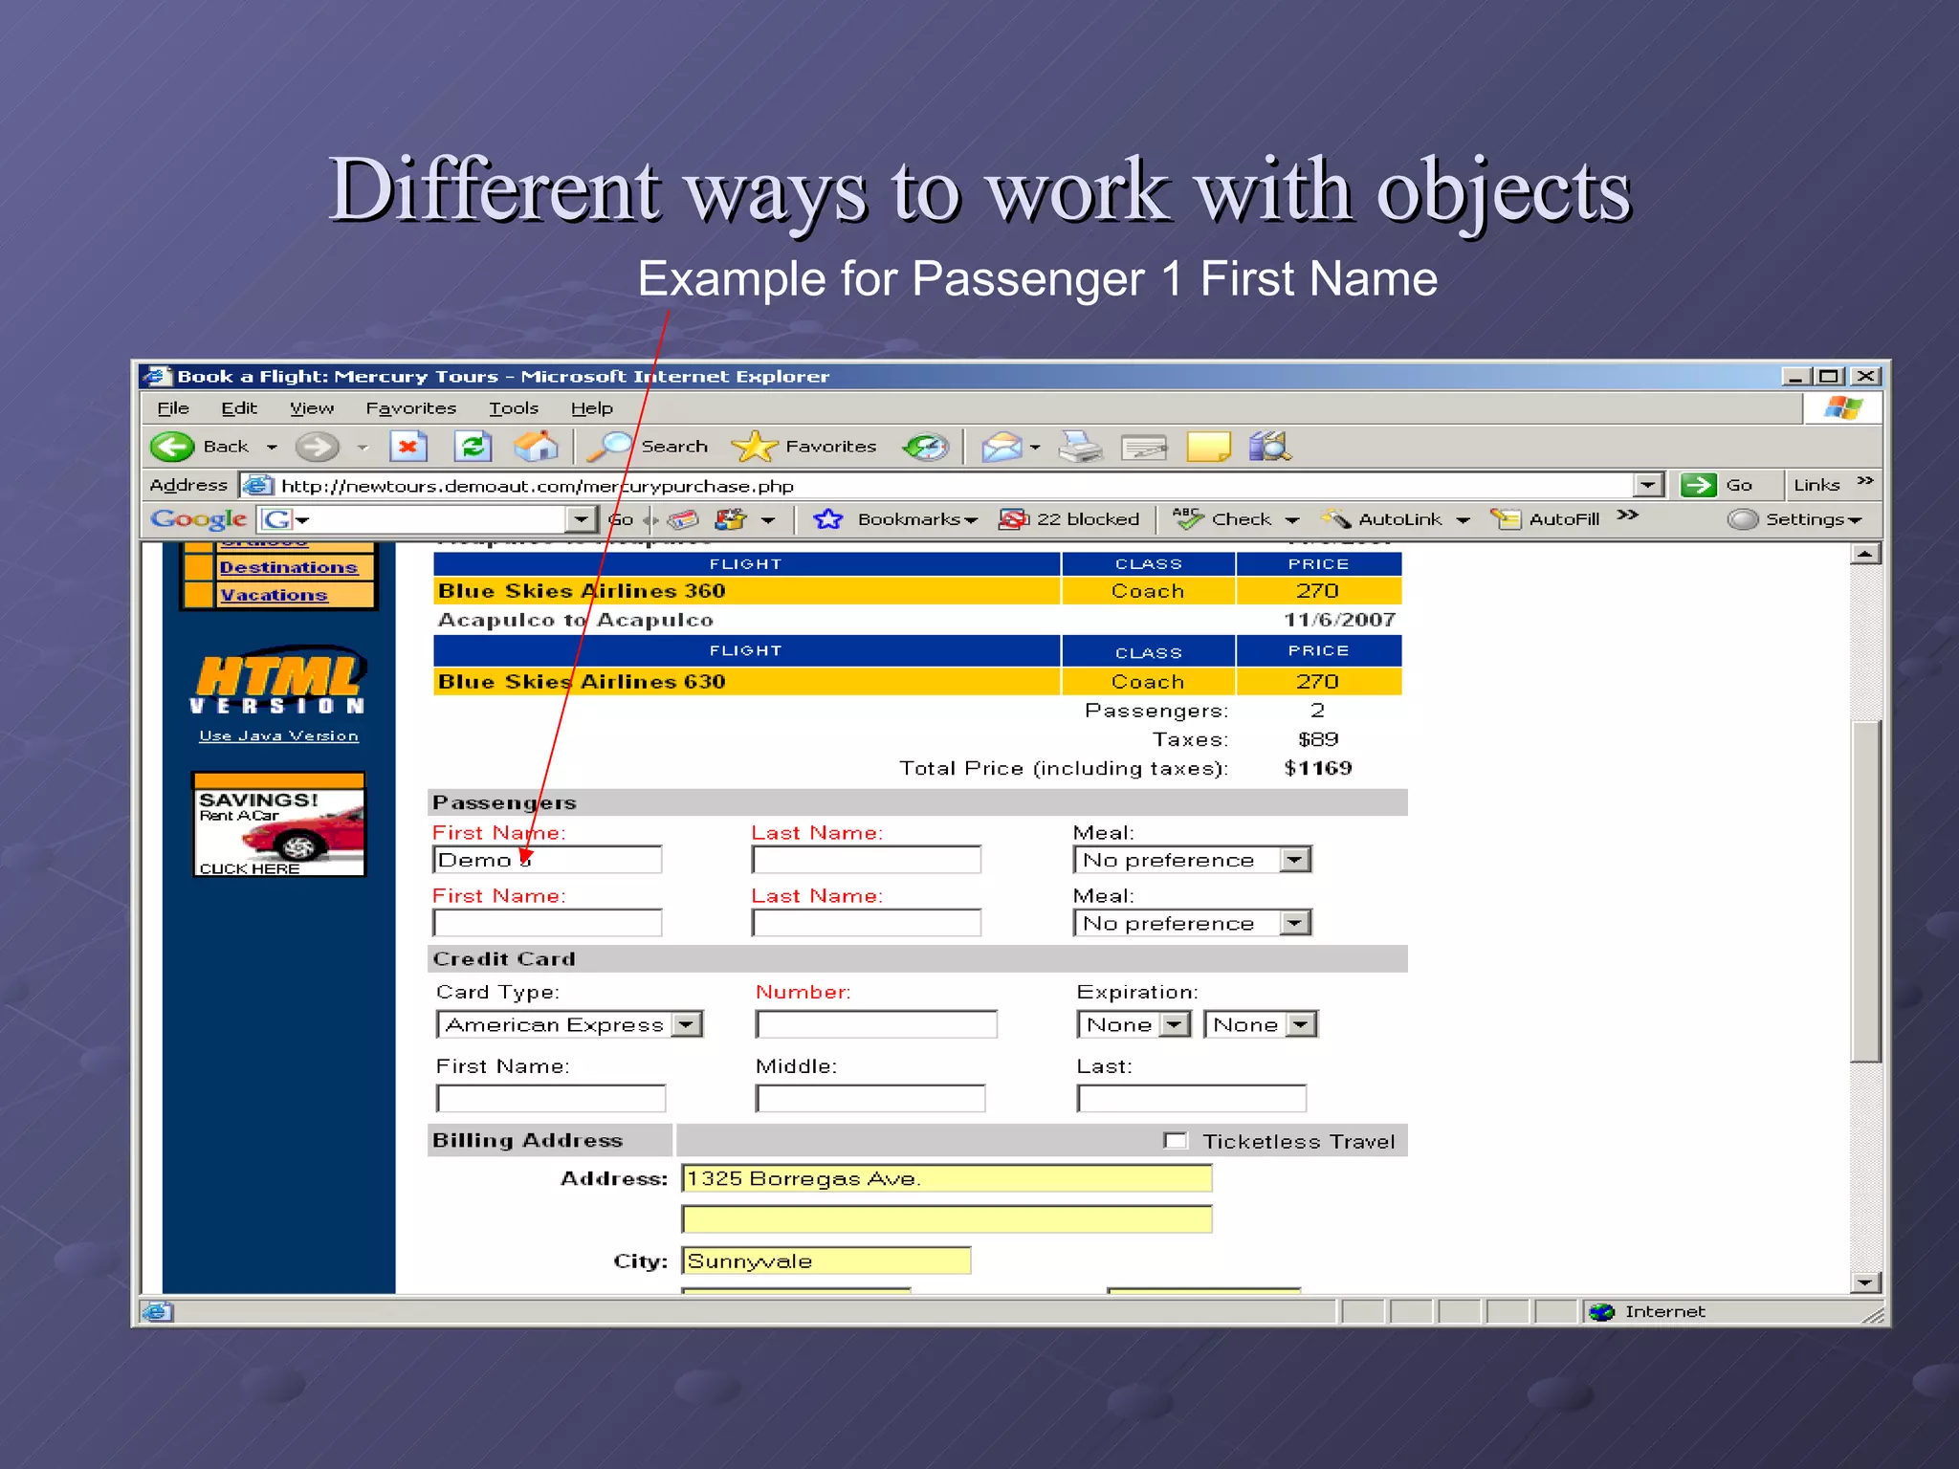Open the Favorites menu
The height and width of the screenshot is (1469, 1959).
coord(411,408)
